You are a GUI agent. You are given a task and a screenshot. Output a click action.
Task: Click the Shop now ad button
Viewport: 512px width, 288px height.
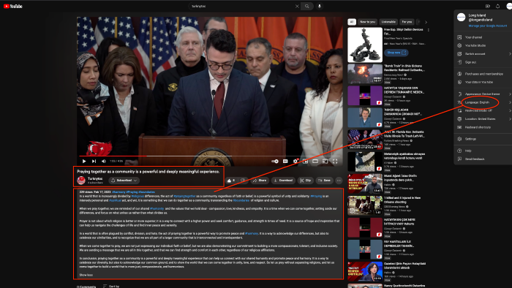(396, 53)
